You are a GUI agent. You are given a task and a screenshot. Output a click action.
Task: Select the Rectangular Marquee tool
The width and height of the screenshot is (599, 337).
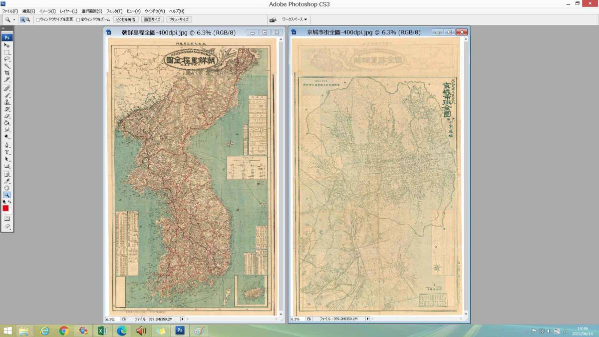click(7, 52)
